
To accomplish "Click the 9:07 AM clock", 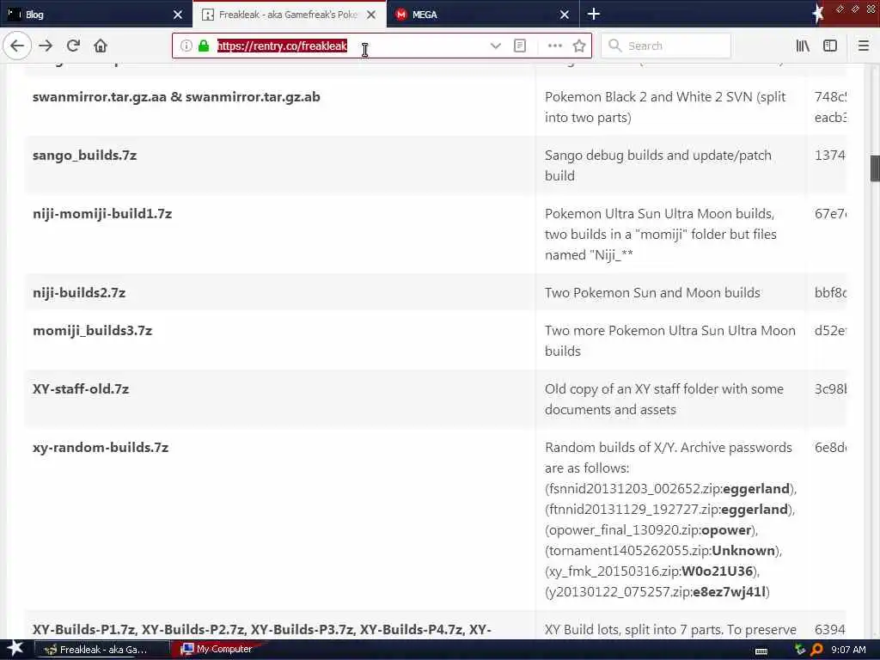I will (848, 650).
